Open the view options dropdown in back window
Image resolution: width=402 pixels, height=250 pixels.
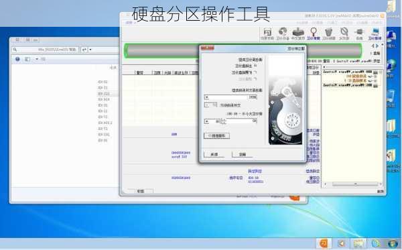(x=37, y=59)
